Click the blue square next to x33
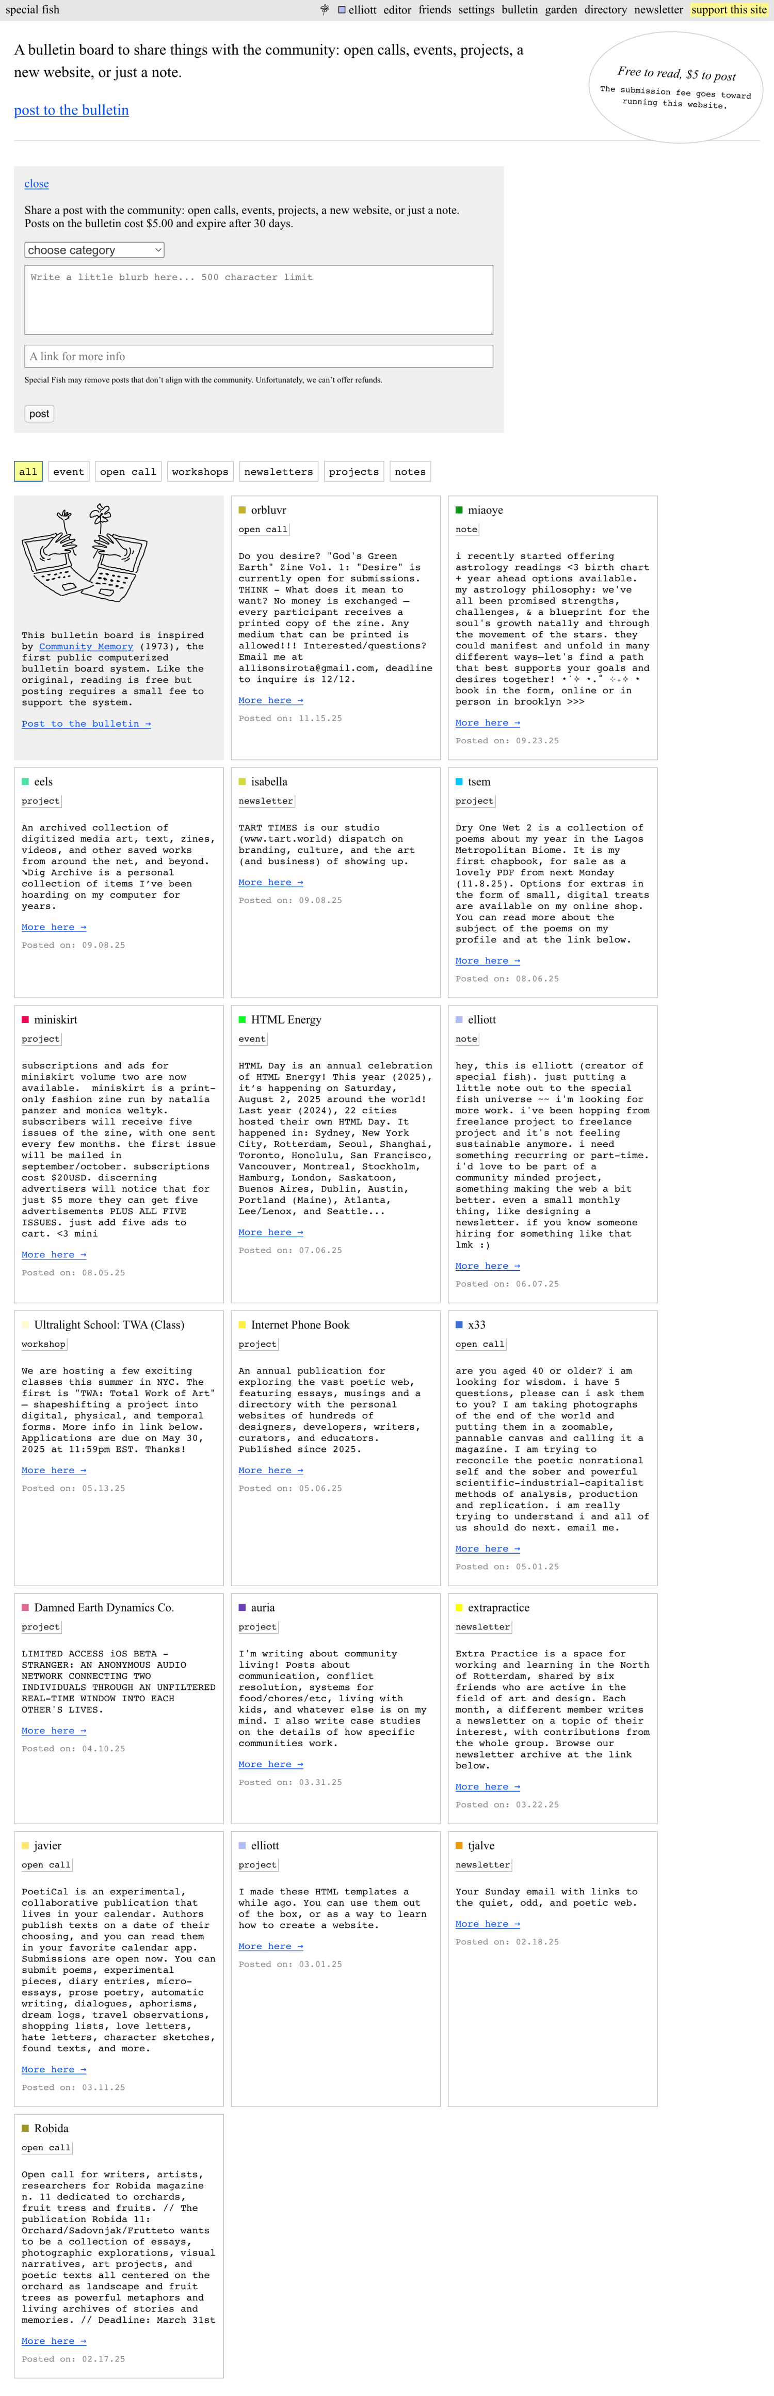 460,1324
